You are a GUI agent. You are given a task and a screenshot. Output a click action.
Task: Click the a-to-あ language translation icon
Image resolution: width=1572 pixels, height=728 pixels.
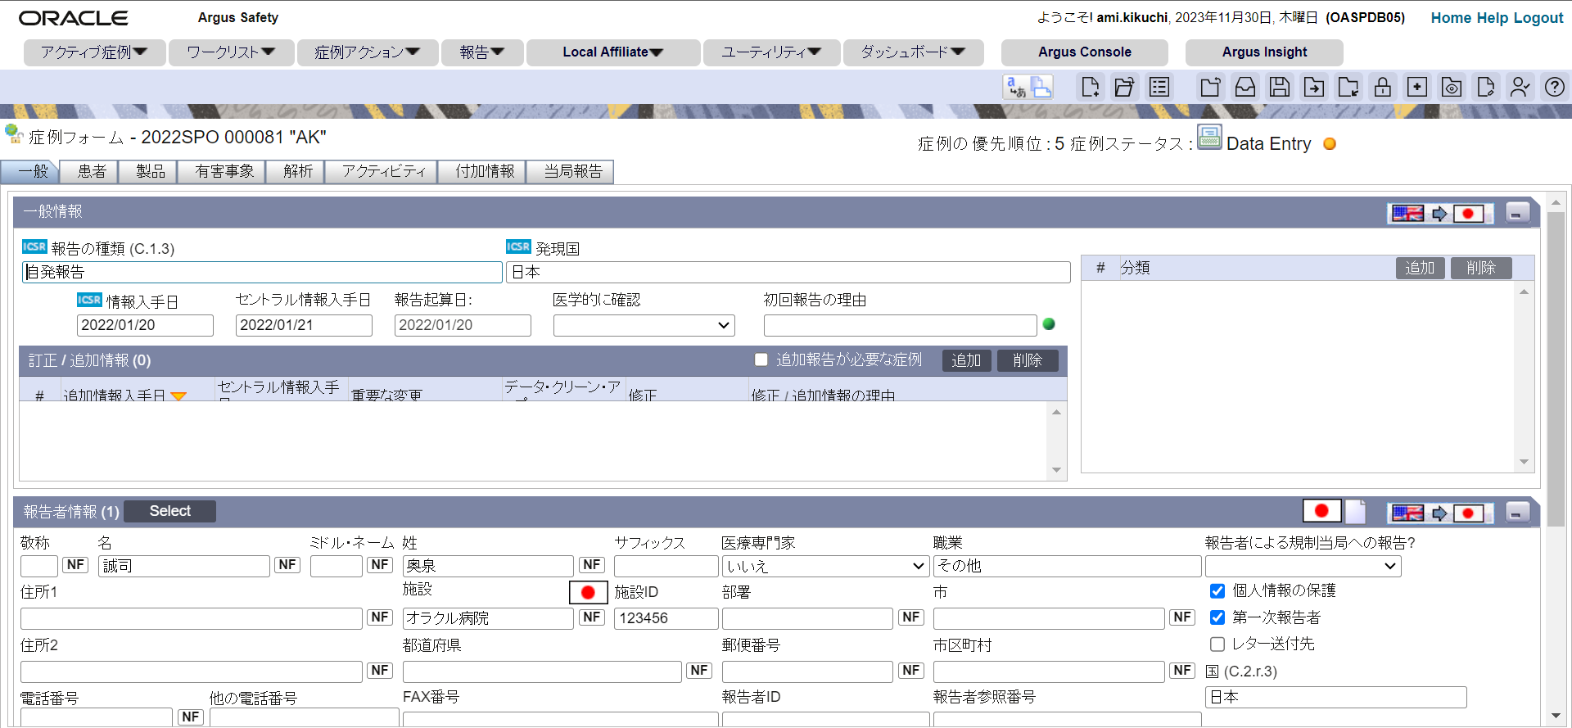tap(1016, 87)
